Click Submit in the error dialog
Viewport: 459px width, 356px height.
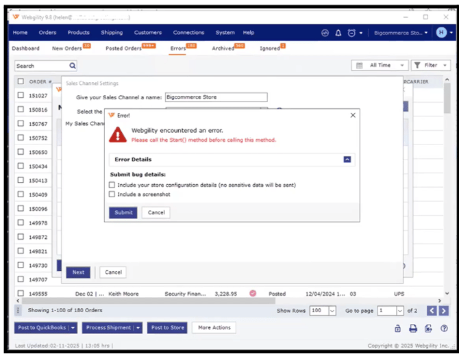tap(123, 212)
